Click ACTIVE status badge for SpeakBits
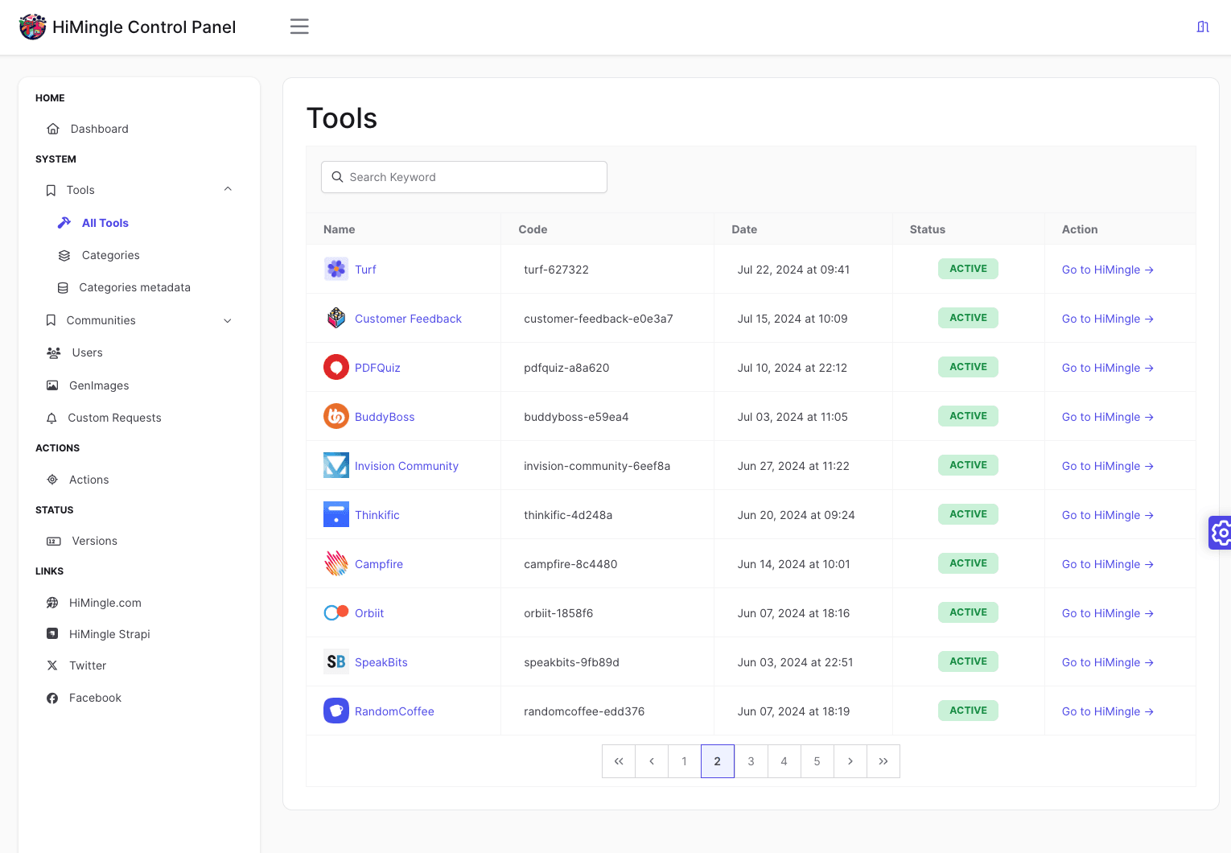Image resolution: width=1231 pixels, height=853 pixels. (x=968, y=661)
